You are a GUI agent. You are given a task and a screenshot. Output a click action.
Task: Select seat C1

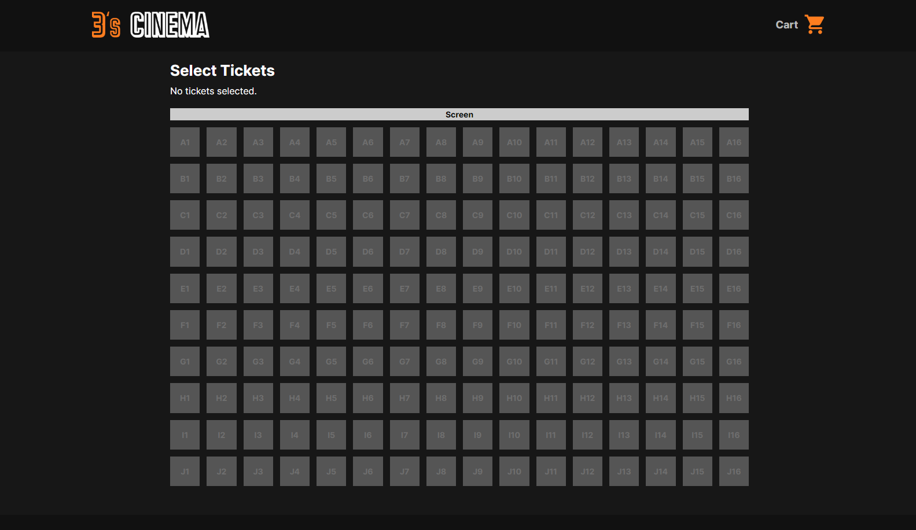185,215
